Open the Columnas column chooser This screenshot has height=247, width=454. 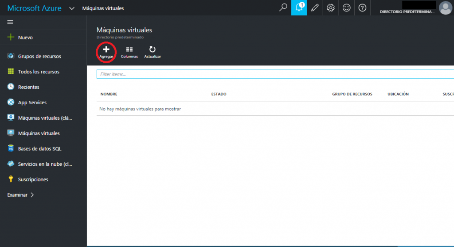129,50
